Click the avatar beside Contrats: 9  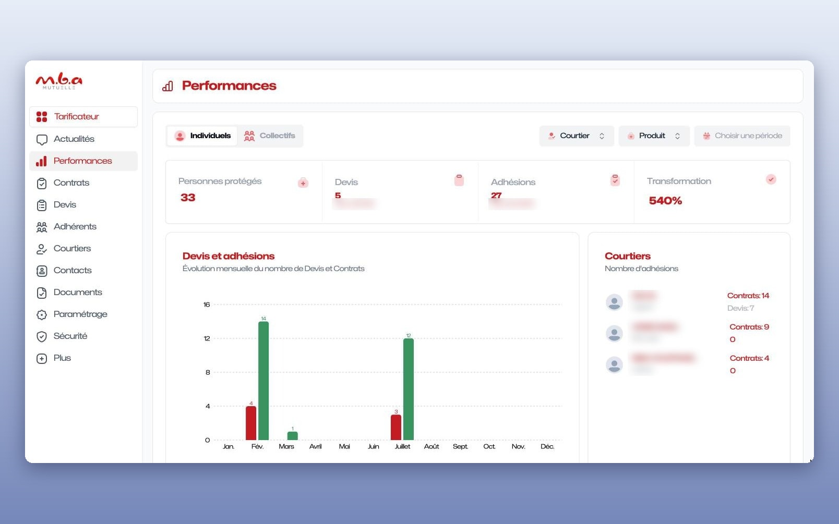pyautogui.click(x=614, y=333)
